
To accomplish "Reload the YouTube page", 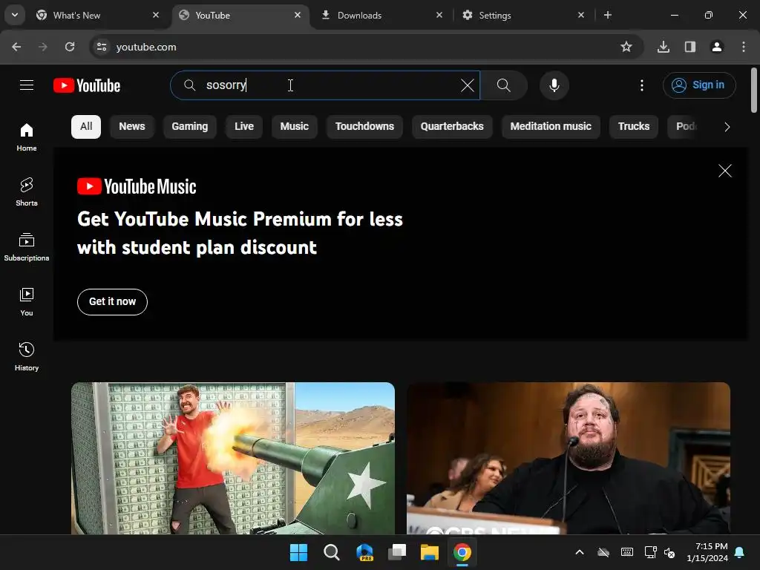I will tap(70, 47).
